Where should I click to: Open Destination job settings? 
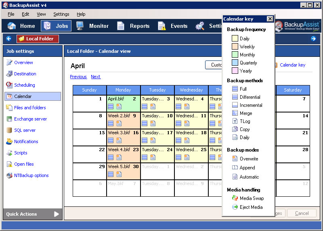pyautogui.click(x=25, y=74)
